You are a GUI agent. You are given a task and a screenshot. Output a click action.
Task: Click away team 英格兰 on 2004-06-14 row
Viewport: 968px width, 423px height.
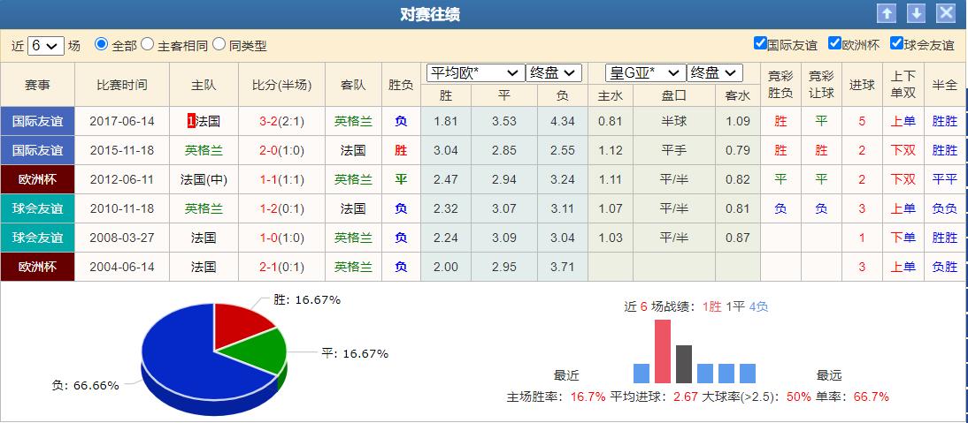[x=353, y=267]
